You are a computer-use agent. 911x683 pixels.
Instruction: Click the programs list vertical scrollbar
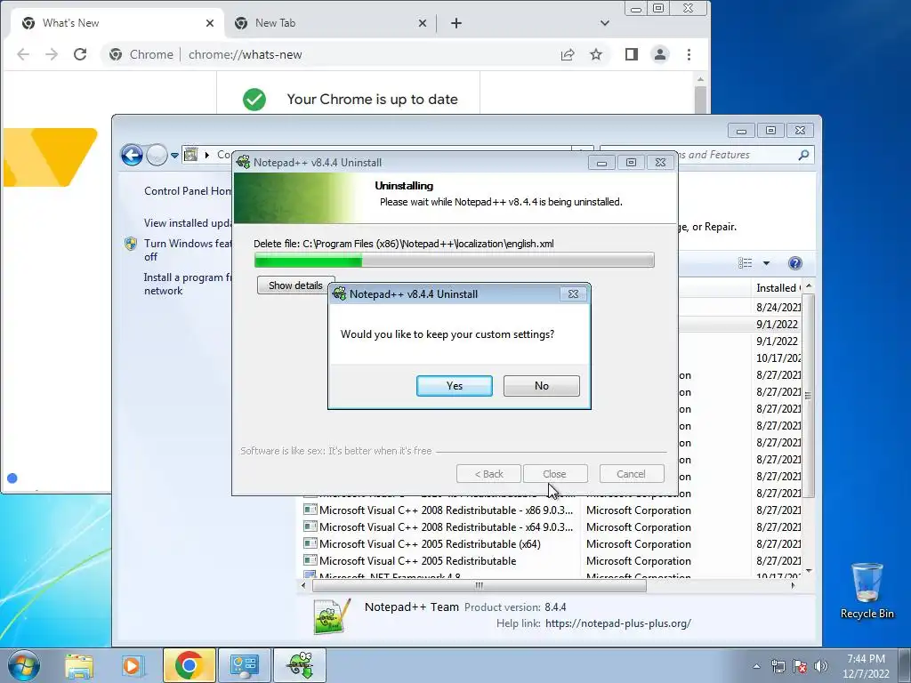pos(808,396)
